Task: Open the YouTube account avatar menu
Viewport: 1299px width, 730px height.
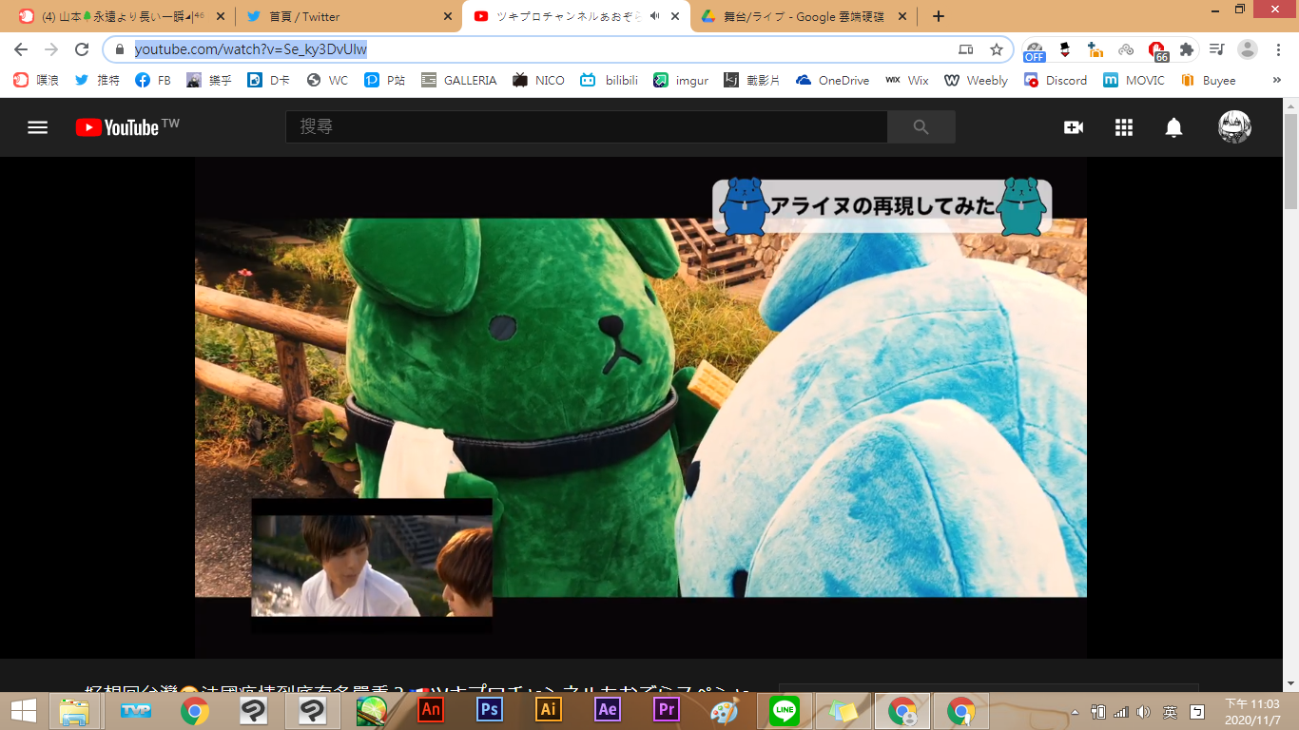Action: click(1234, 127)
